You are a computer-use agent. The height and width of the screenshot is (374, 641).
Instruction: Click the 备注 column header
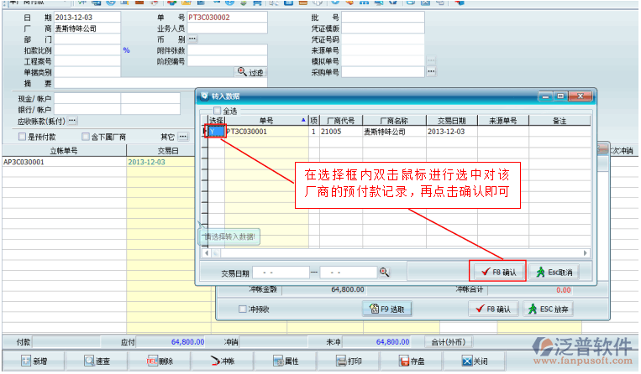coord(560,121)
